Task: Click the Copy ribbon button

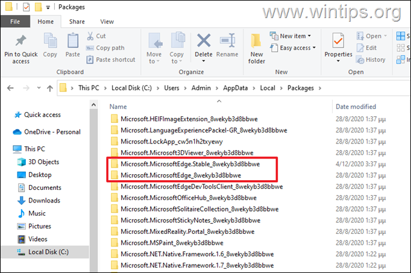Action: 50,45
